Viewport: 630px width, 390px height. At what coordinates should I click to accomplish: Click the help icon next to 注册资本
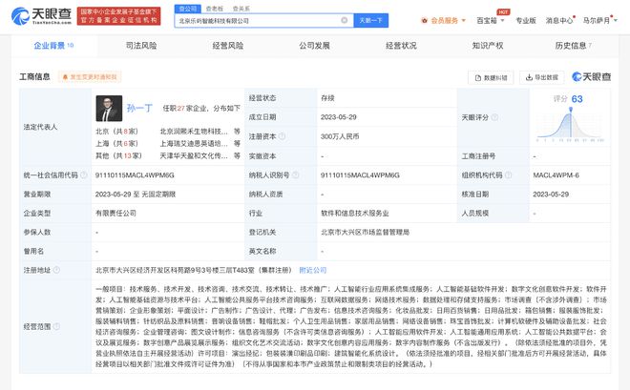(x=282, y=136)
